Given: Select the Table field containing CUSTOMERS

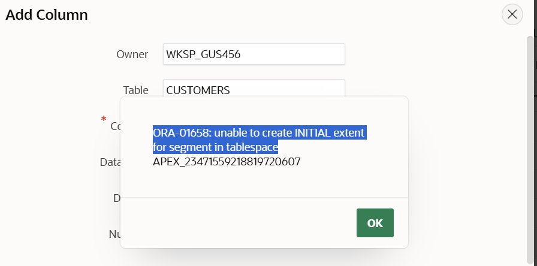Looking at the screenshot, I should click(x=254, y=89).
